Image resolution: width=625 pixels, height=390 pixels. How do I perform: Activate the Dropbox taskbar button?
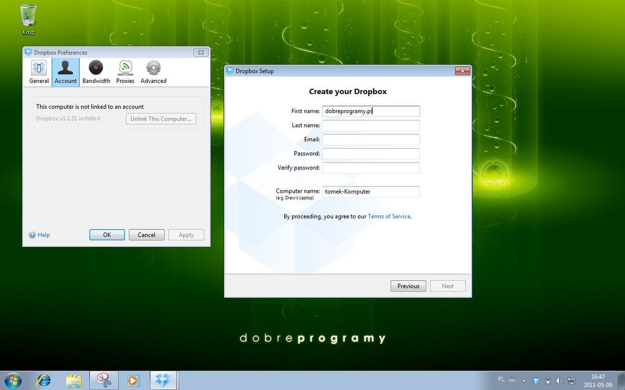164,380
